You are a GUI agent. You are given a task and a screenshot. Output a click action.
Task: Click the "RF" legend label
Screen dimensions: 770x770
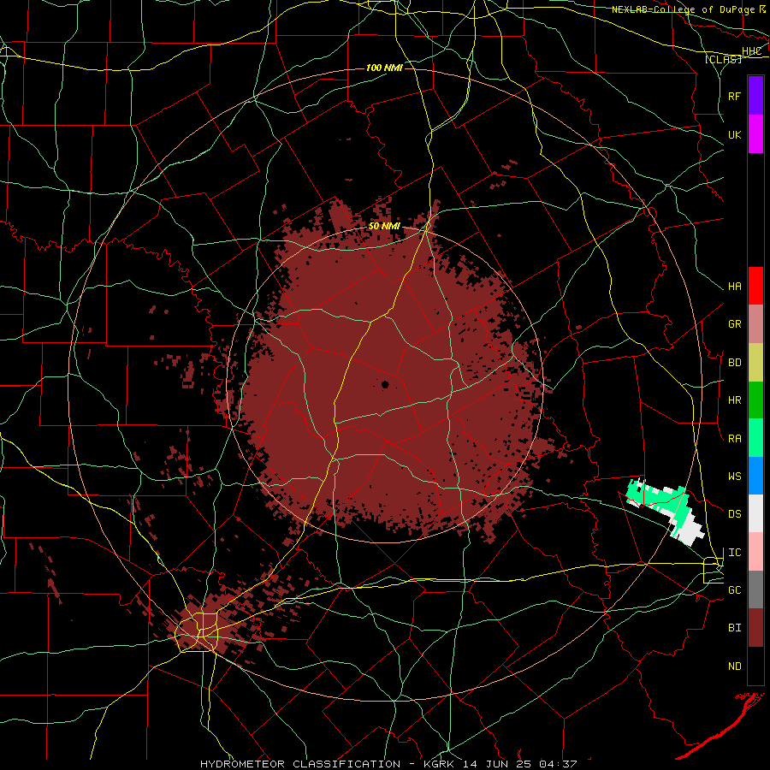click(x=734, y=96)
